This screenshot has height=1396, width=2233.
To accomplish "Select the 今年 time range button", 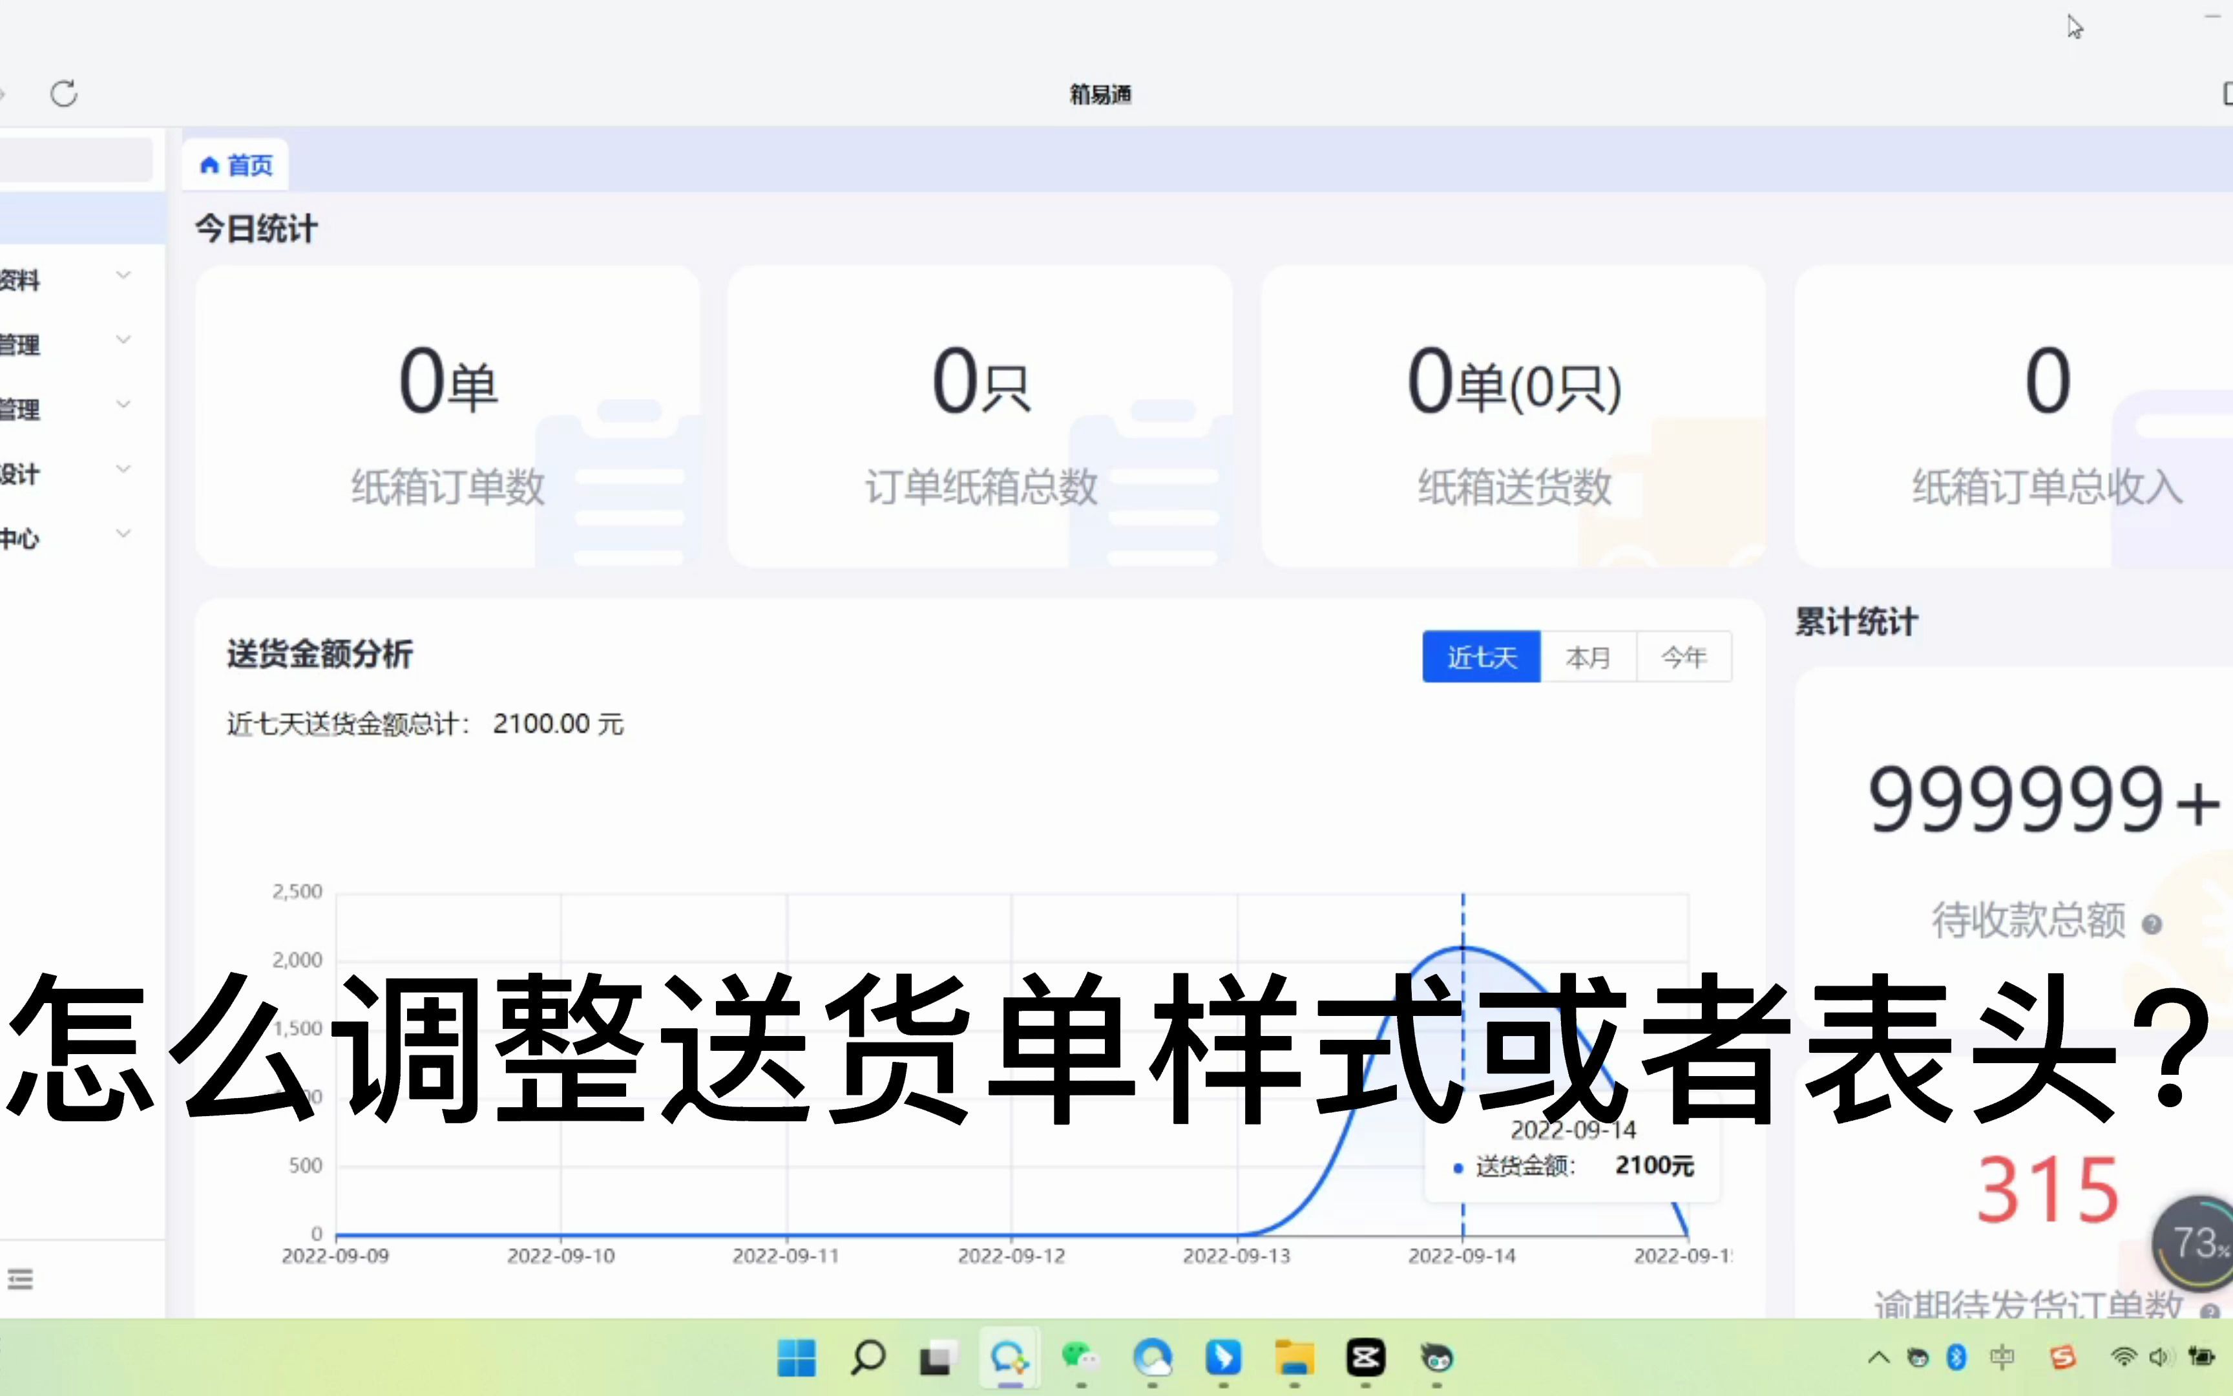I will (1684, 657).
